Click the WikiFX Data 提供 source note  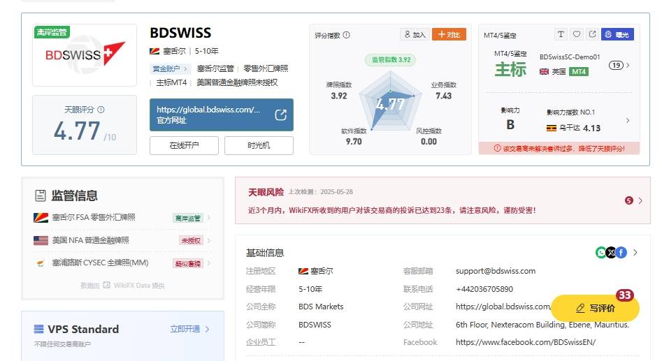point(122,286)
